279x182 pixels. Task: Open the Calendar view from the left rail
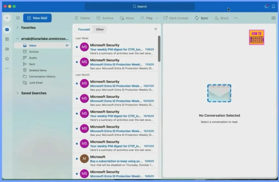[7, 39]
